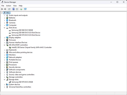Click Update device driver toolbar icon
Viewport: 127px width, 95px height.
click(x=21, y=9)
